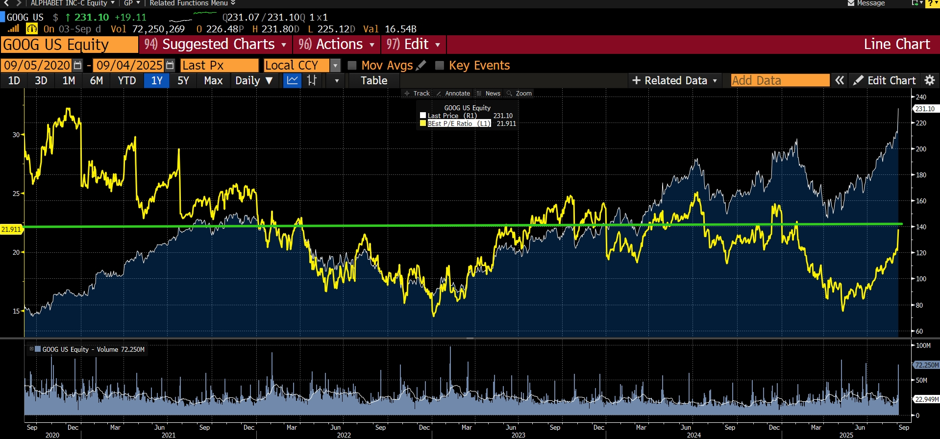The image size is (940, 439).
Task: Click the GOOG US Equity legend title
Action: (467, 108)
